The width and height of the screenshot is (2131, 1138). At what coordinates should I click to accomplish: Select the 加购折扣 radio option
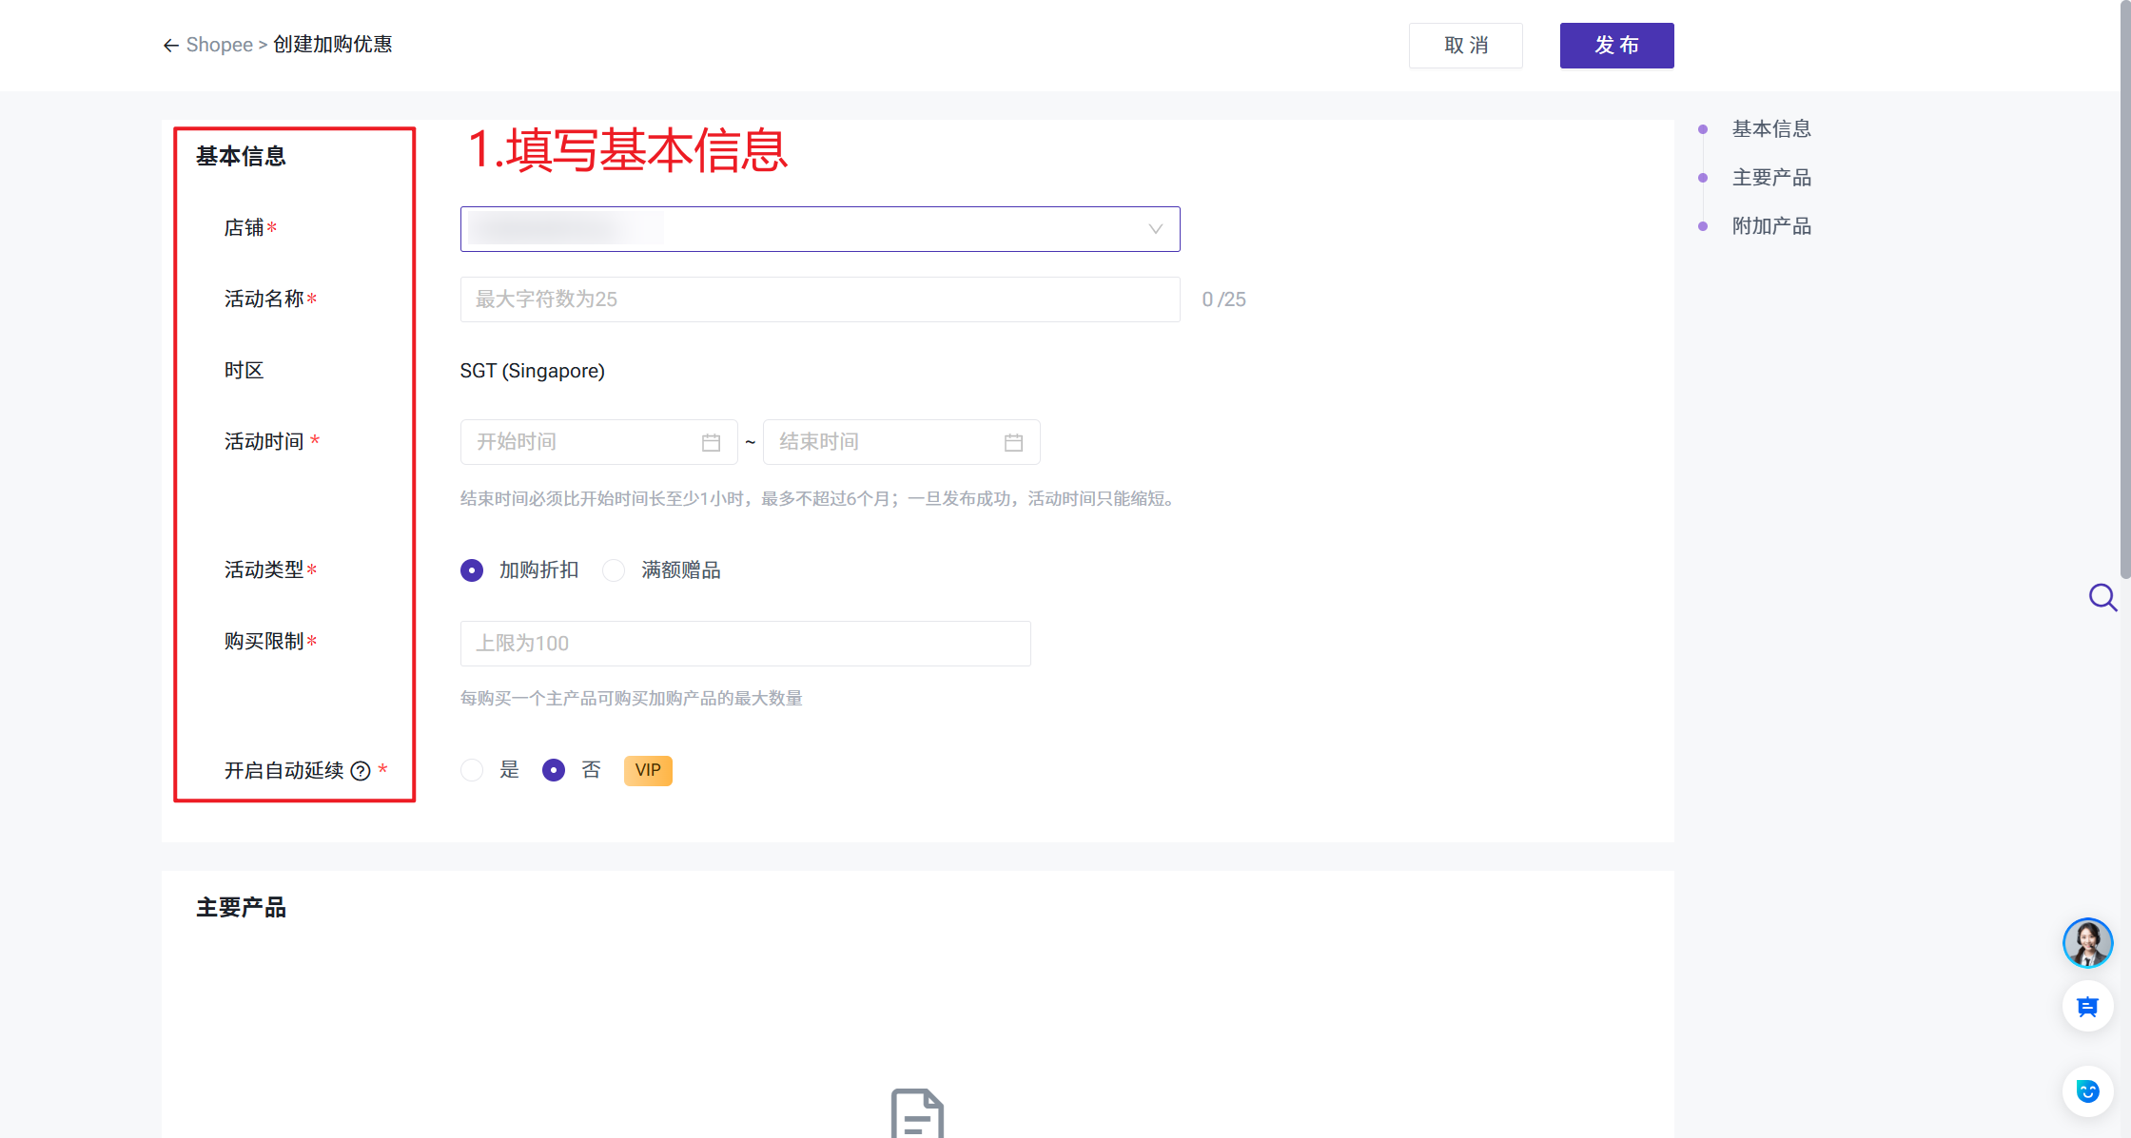point(472,570)
